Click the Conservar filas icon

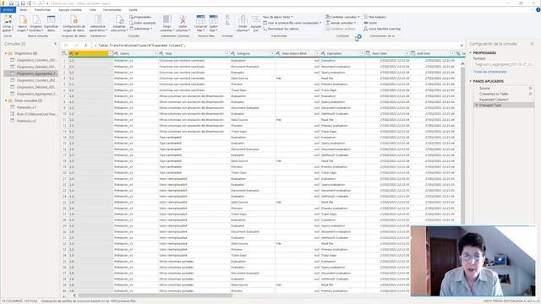point(200,19)
